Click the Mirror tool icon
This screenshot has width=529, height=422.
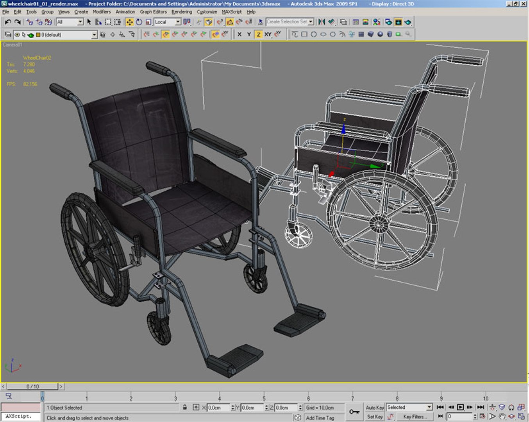(322, 22)
